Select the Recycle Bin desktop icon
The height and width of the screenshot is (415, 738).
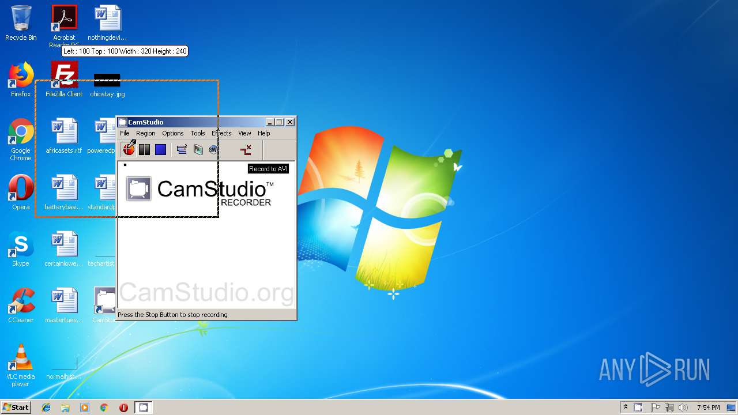21,23
